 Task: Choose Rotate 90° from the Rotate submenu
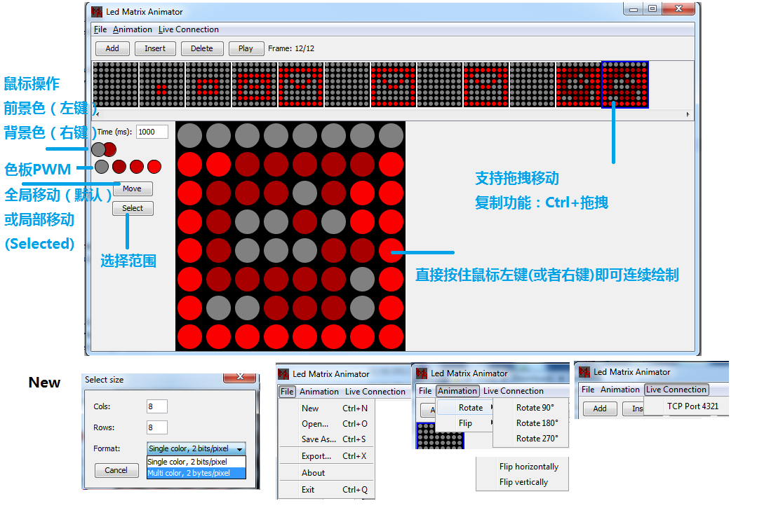[x=537, y=407]
